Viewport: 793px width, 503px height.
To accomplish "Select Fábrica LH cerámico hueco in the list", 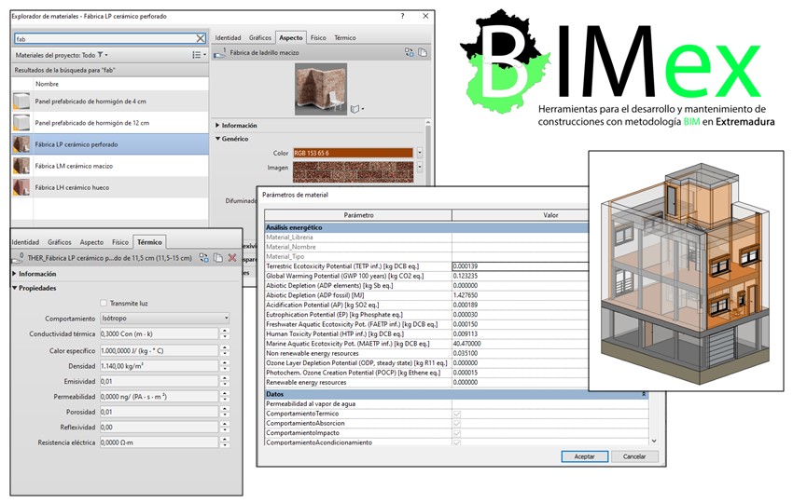I will coord(110,187).
